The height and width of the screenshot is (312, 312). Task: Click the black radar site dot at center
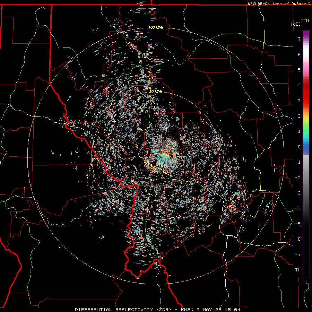tap(156, 155)
